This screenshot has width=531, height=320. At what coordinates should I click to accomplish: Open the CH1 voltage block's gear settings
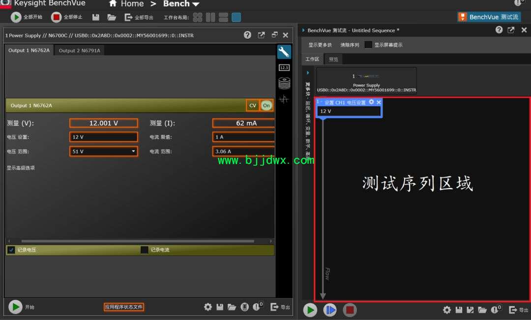[372, 102]
